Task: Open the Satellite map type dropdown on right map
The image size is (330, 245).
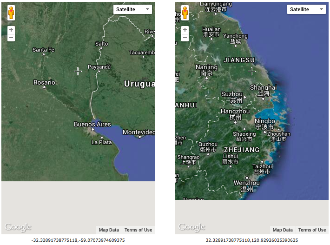Action: click(x=307, y=9)
